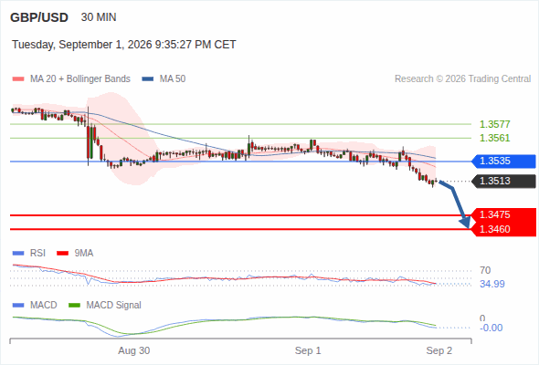Select the 1.3460 red target tag

pos(503,229)
